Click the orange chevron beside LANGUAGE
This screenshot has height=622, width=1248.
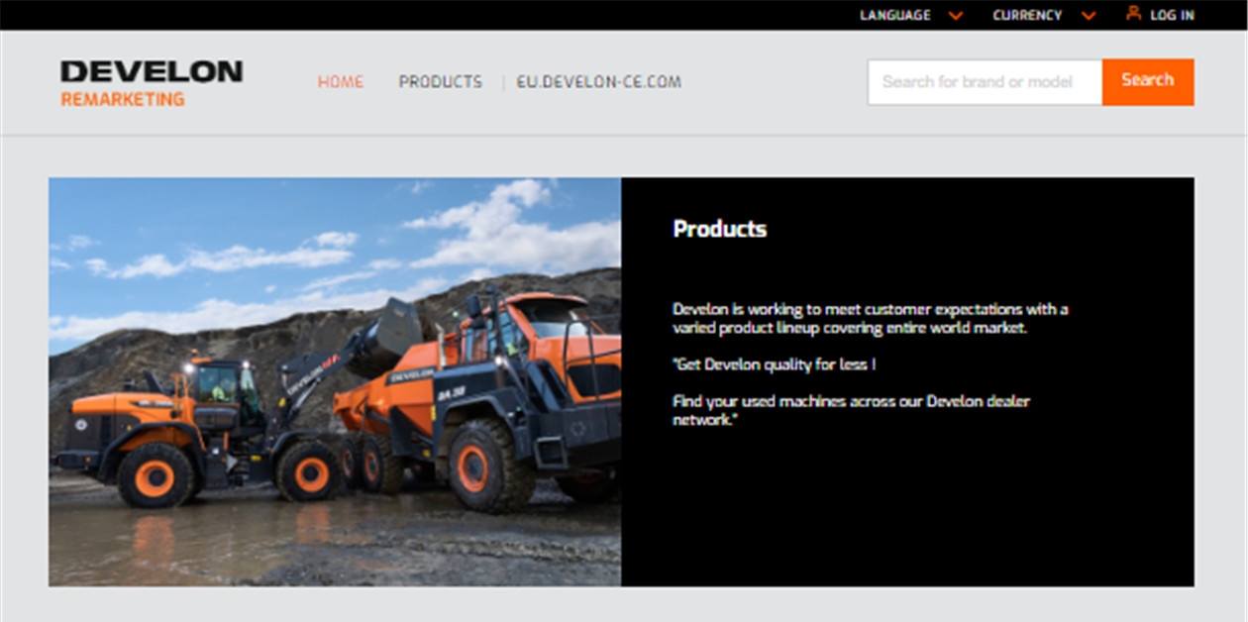(955, 16)
